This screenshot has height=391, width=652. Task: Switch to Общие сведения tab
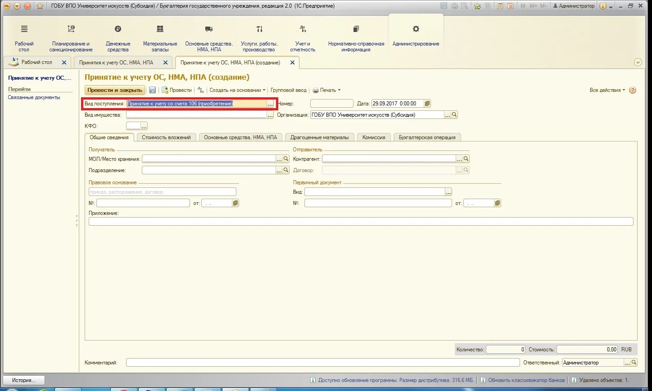click(x=109, y=137)
